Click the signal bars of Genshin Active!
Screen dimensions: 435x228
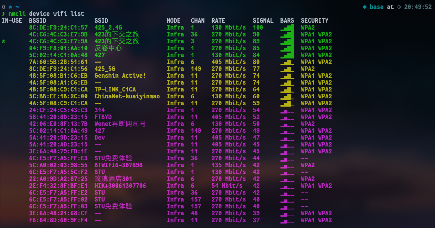pyautogui.click(x=287, y=76)
